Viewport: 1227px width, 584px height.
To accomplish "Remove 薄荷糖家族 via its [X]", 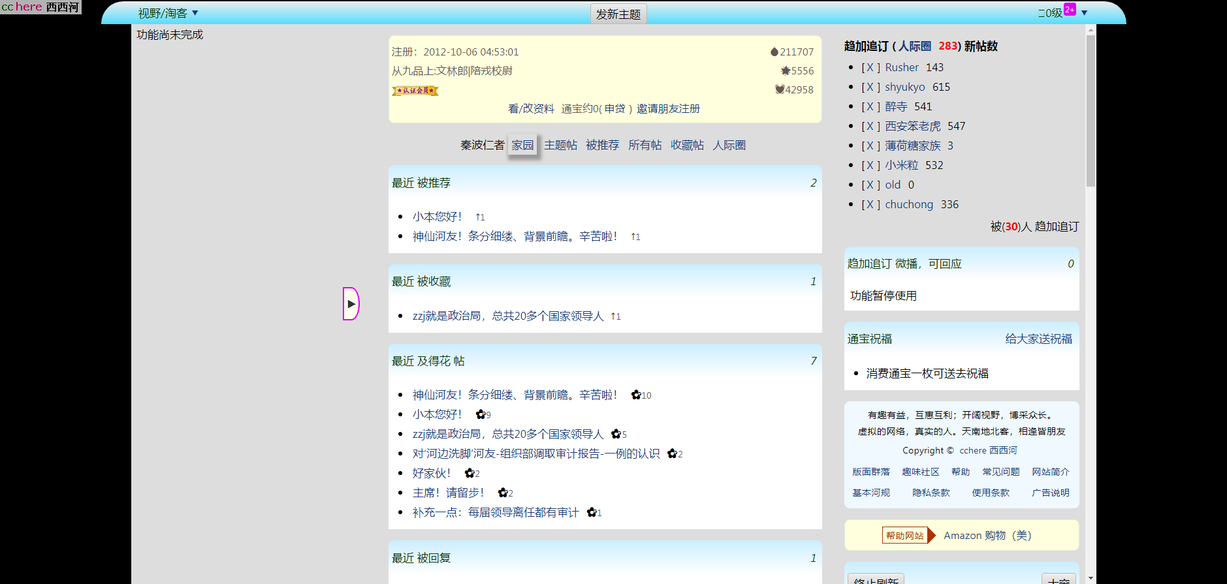I will 870,146.
